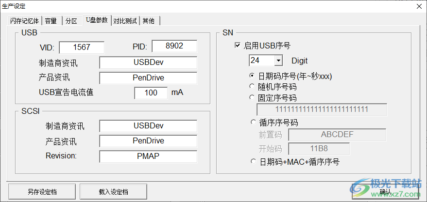427x202 pixels.
Task: Focus SCSI 产品资讯 field
Action: 148,141
